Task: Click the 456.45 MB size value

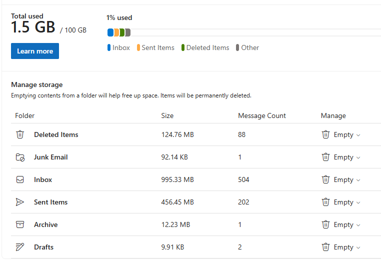Action: coord(177,202)
